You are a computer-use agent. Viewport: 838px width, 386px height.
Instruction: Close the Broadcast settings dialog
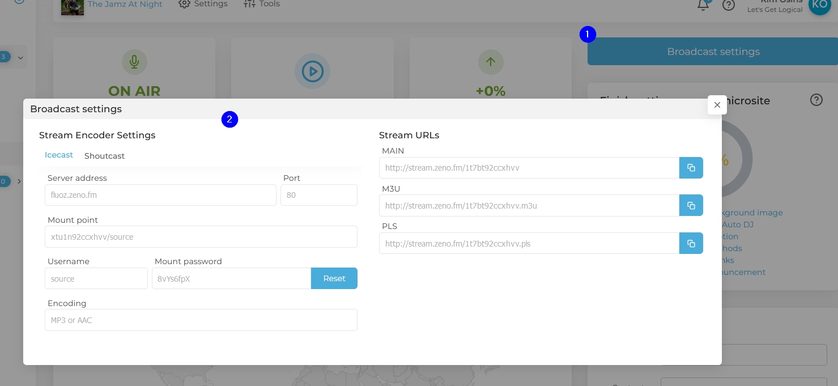(717, 105)
